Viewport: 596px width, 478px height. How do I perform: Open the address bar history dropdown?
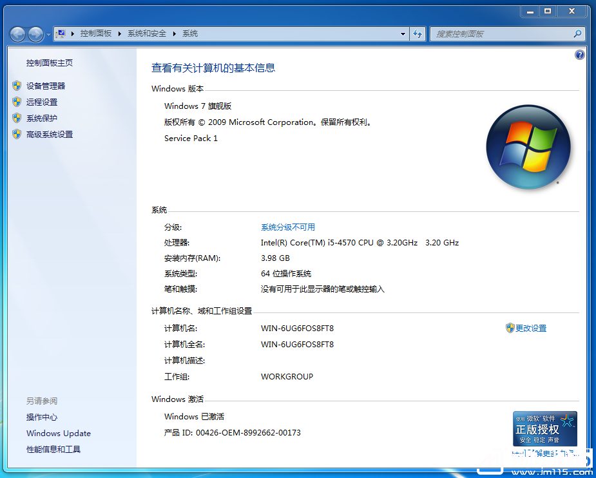[x=403, y=33]
